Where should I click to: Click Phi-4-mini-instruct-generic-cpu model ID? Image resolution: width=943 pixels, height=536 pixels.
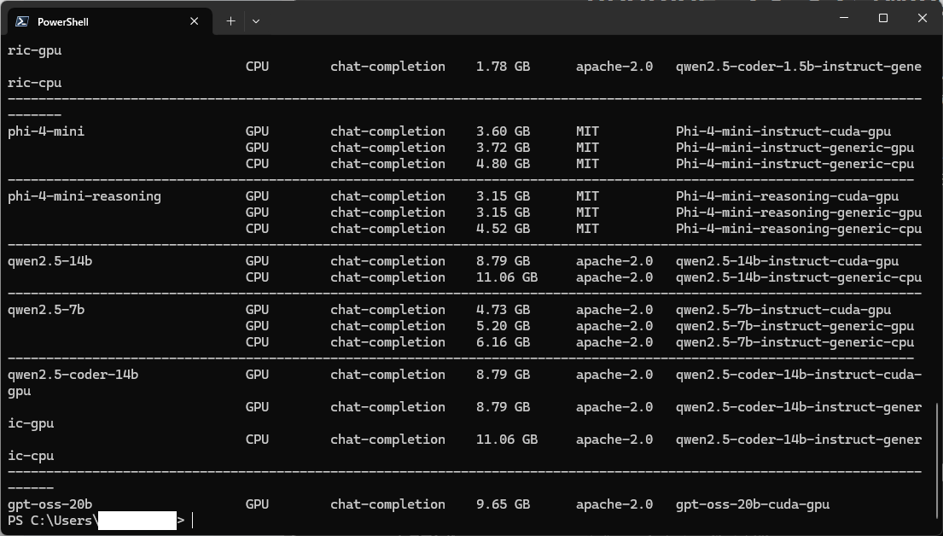tap(795, 164)
